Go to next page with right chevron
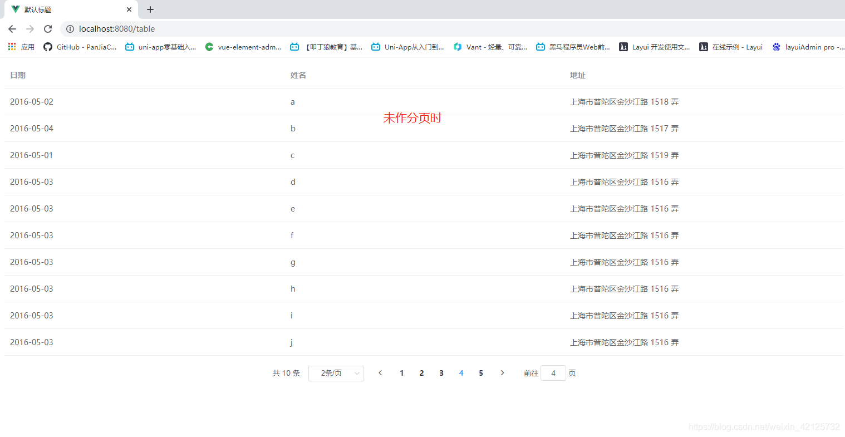This screenshot has width=845, height=437. 502,373
